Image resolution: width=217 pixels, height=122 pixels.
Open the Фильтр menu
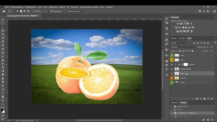pos(62,7)
